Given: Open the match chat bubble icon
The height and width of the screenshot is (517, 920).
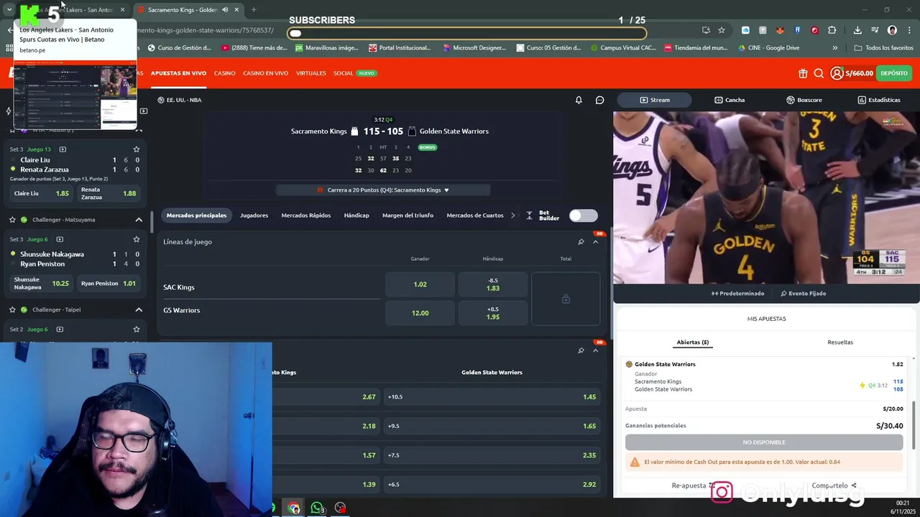Looking at the screenshot, I should click(599, 100).
